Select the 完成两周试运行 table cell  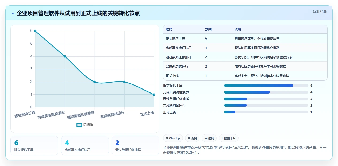(x=177, y=67)
